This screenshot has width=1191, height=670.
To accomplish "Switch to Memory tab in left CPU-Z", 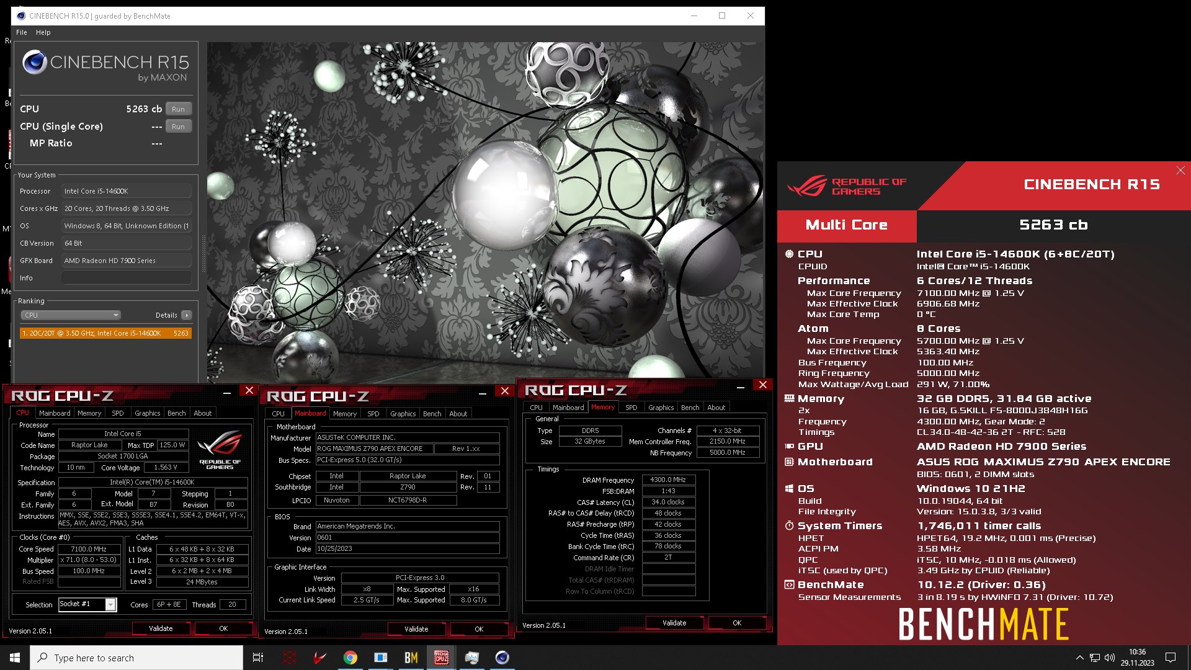I will [89, 413].
